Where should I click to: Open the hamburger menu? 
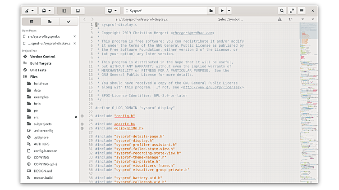pos(302,10)
